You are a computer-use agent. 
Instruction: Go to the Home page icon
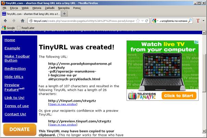[x=23, y=21]
